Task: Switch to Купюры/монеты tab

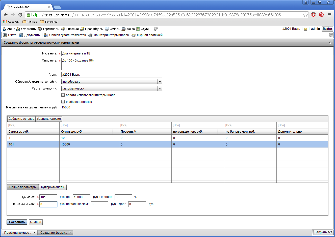Action: [x=53, y=187]
